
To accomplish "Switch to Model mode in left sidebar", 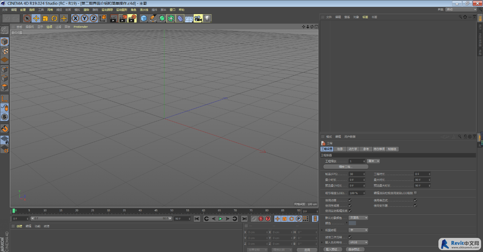I will click(5, 41).
